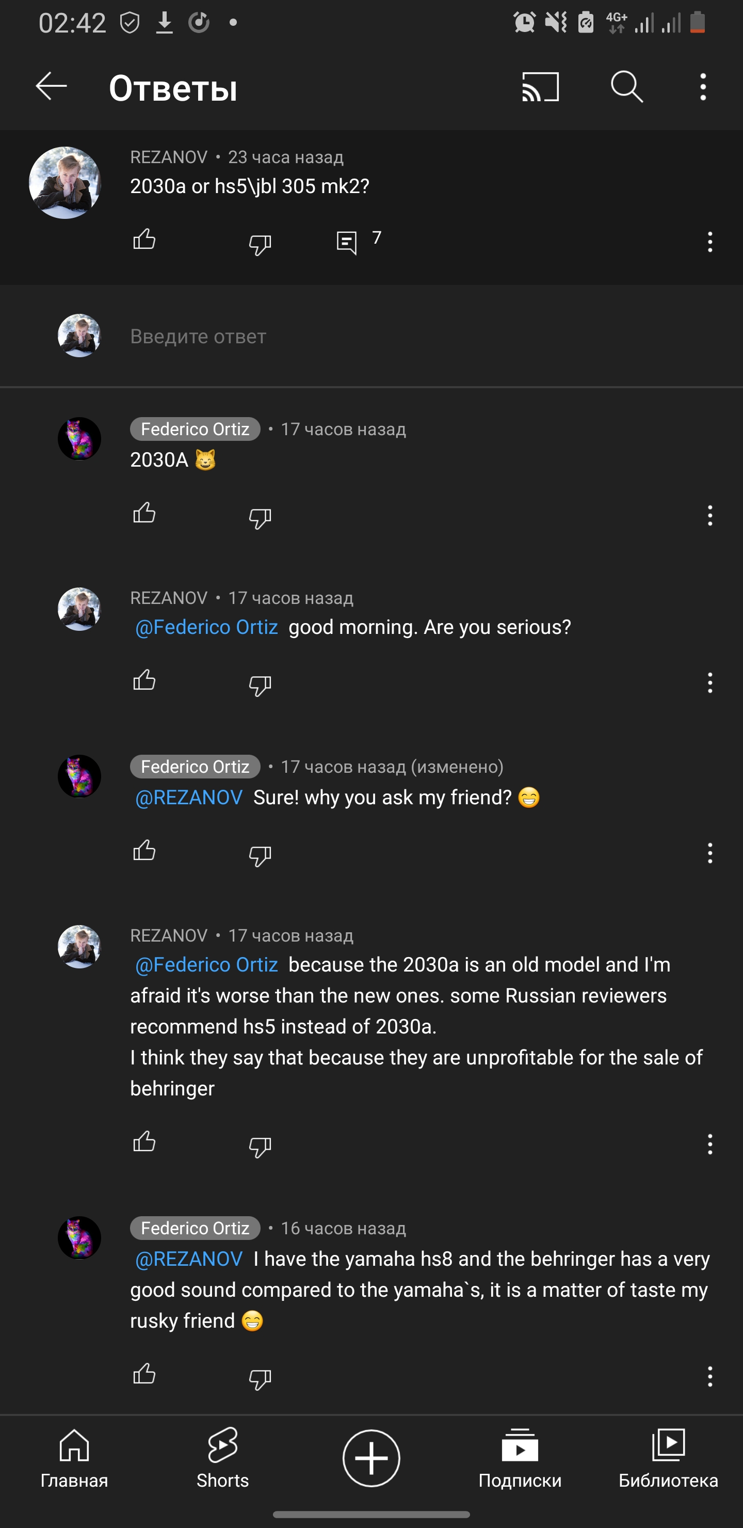Tap @Federico Ortiz mention in "good morning" reply
Viewport: 743px width, 1528px height.
pyautogui.click(x=206, y=627)
